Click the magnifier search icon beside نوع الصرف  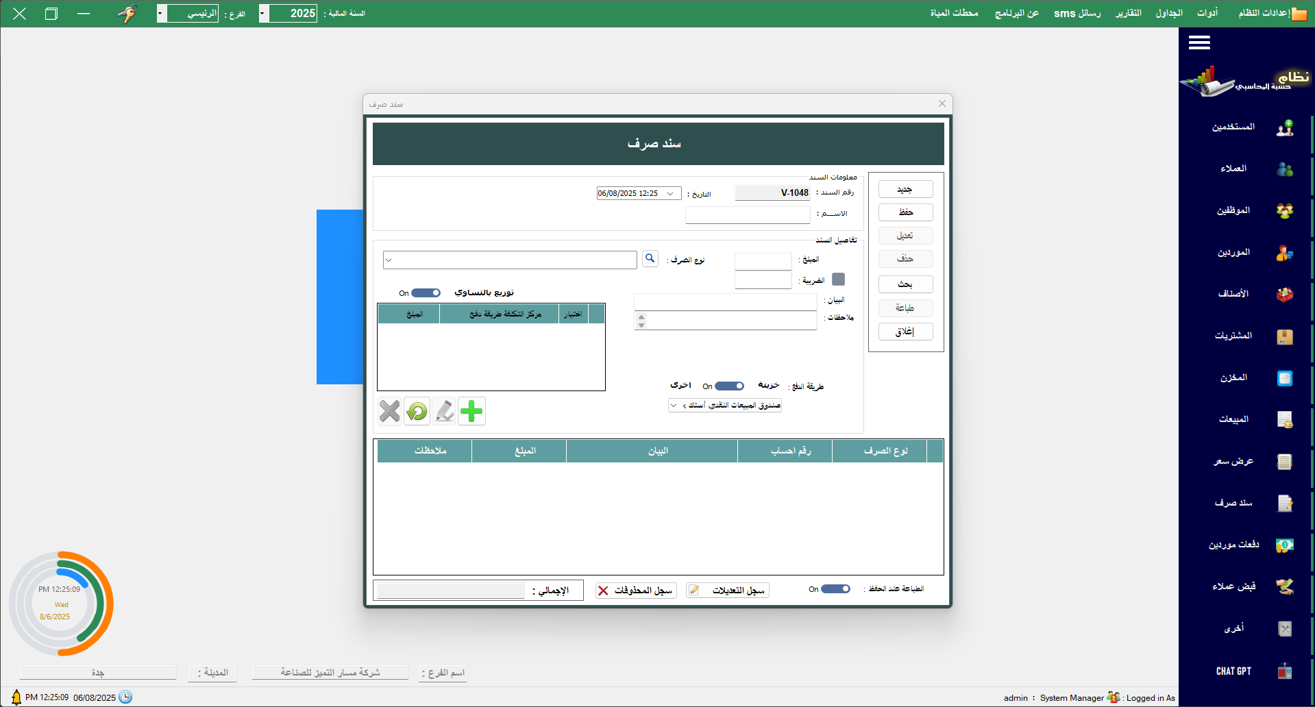pos(650,258)
